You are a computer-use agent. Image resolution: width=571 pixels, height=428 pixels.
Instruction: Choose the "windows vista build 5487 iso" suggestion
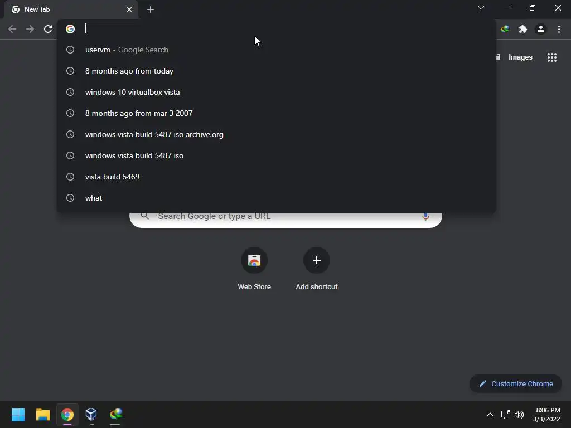point(277,155)
